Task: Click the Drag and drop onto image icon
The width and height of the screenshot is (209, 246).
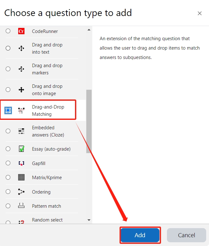Action: 21,90
